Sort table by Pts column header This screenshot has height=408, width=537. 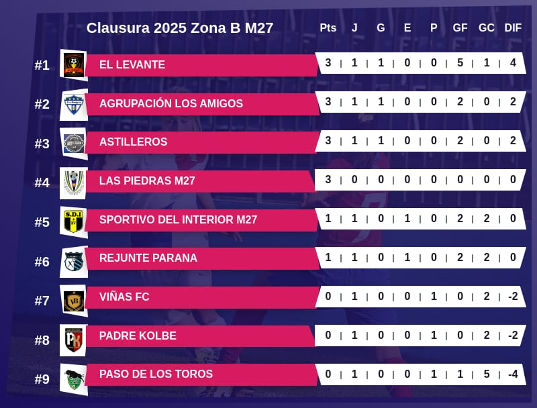click(x=328, y=28)
